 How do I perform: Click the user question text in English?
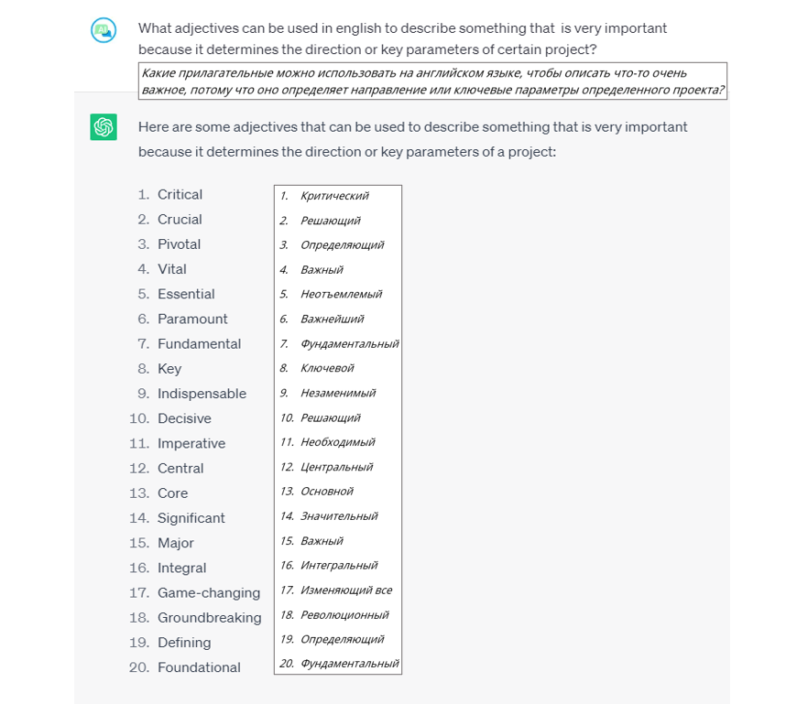(x=402, y=38)
